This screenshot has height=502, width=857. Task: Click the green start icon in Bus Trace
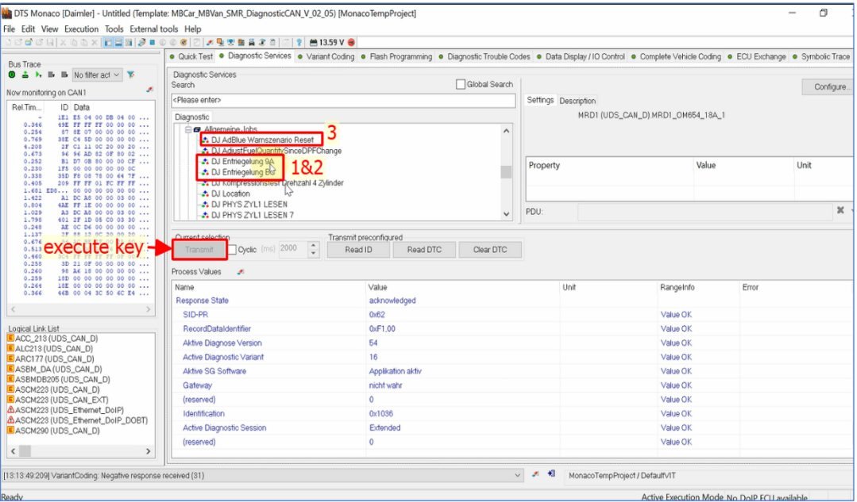[12, 75]
